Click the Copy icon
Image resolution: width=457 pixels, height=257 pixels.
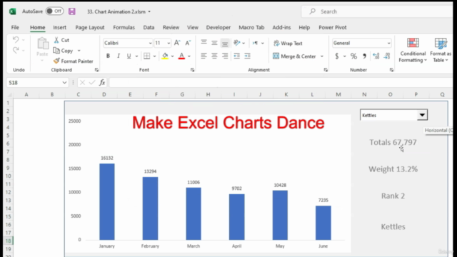click(56, 51)
